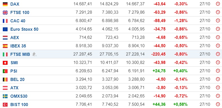Open the FTSE 100 index page

[x=20, y=13]
